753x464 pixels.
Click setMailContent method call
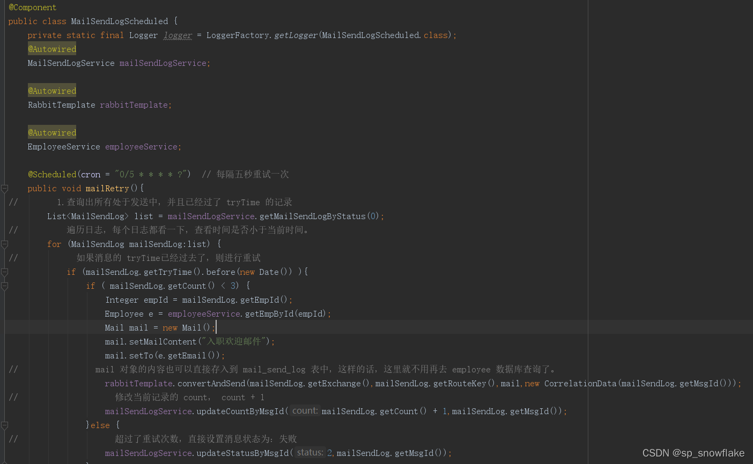coord(163,342)
